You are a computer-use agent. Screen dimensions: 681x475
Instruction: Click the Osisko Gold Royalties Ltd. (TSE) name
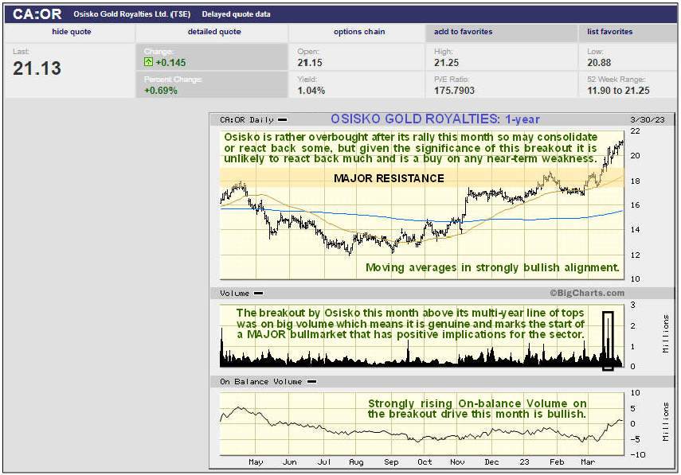click(x=132, y=14)
